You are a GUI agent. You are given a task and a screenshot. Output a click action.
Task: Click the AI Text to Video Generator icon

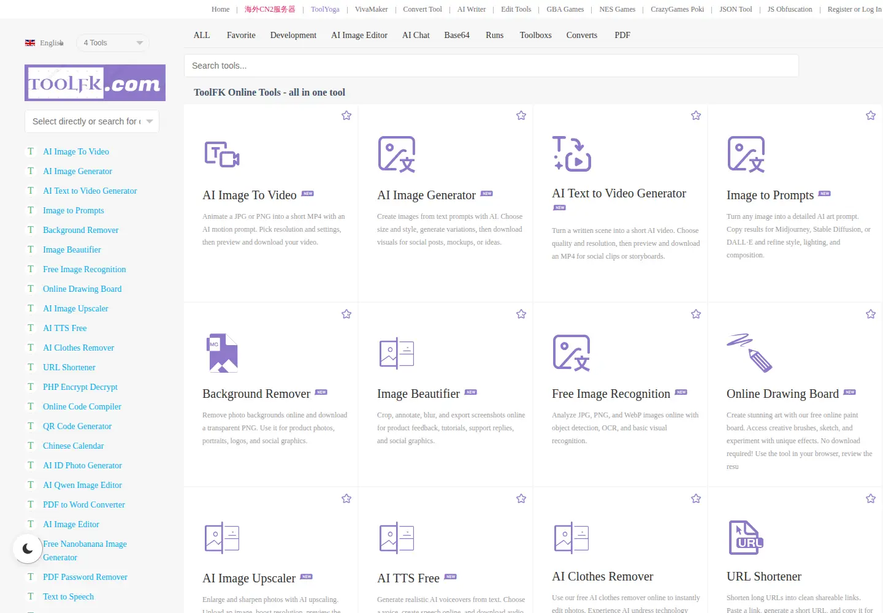[x=571, y=153]
